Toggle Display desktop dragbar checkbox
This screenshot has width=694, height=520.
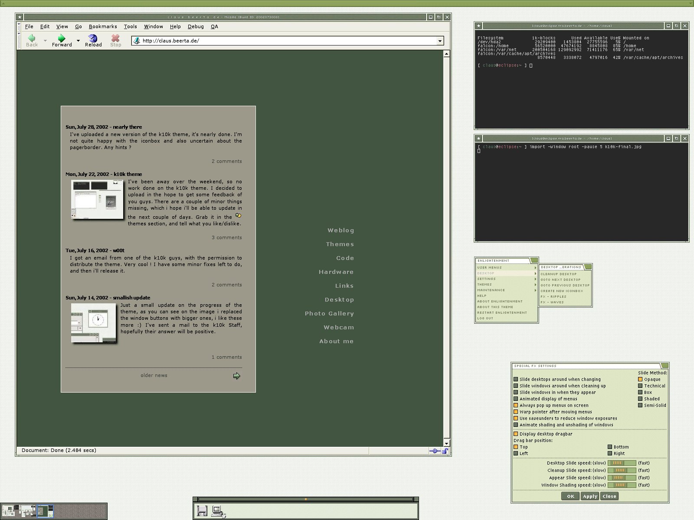coord(516,434)
